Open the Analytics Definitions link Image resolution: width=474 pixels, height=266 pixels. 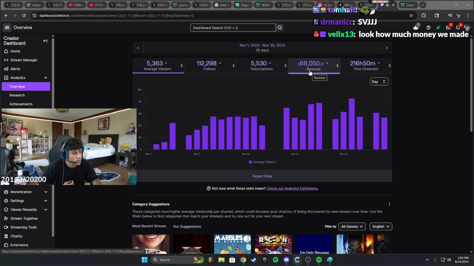[292, 188]
